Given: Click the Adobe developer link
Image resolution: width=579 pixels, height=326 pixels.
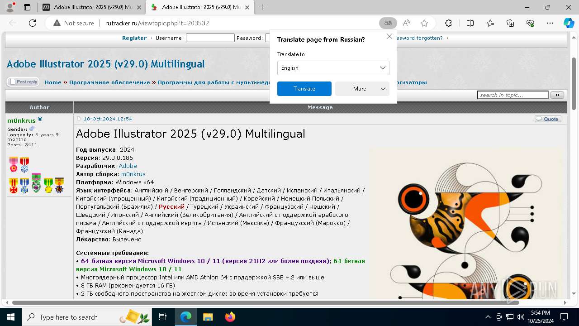Looking at the screenshot, I should tap(128, 166).
